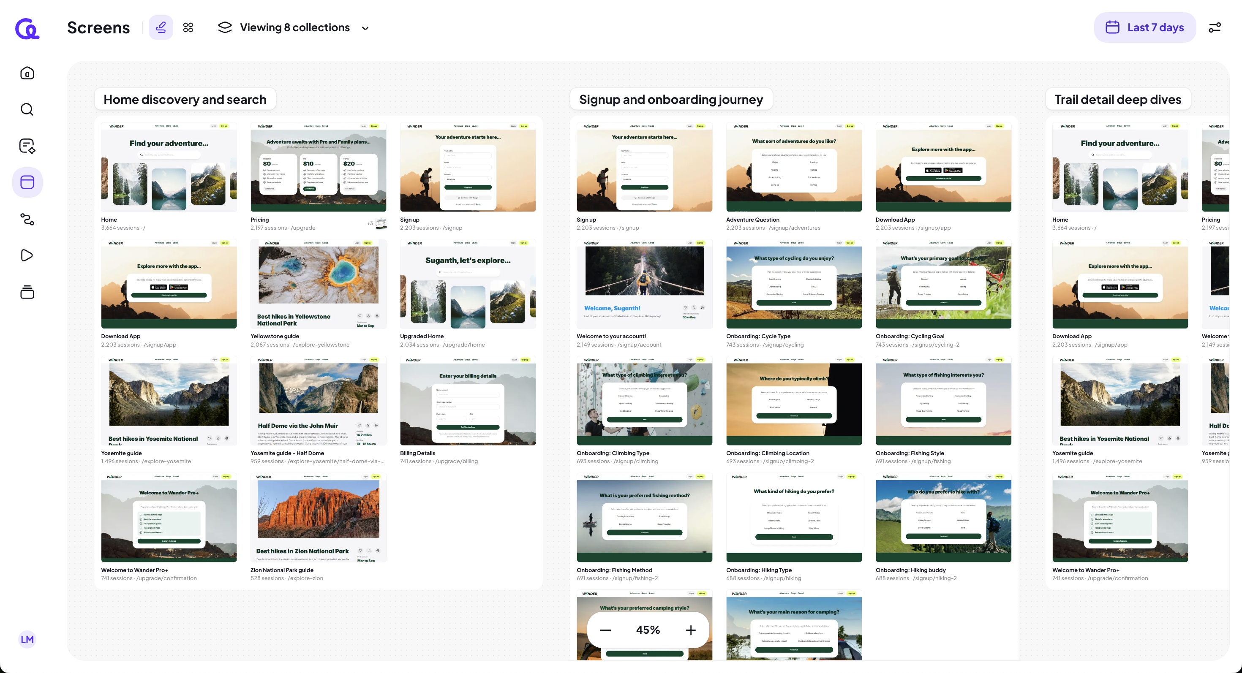This screenshot has width=1242, height=673.
Task: Open the Yellowstone guide screen thumbnail
Action: (x=318, y=284)
